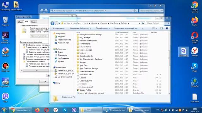
Task: Open Yandex browser from the taskbar
Action: [x=56, y=110]
